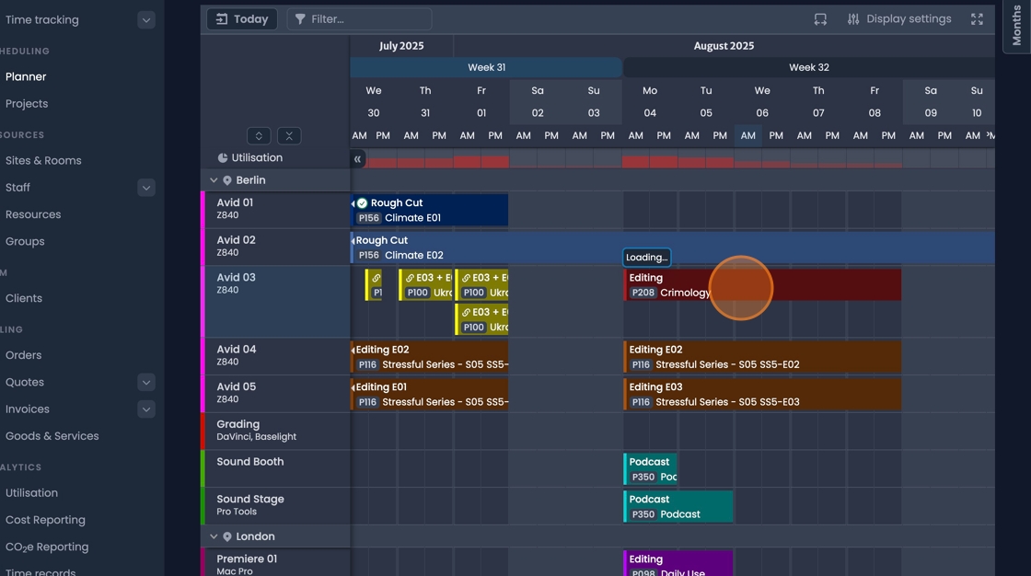Click the confirmed checkmark on Rough Cut Climate E01
The width and height of the screenshot is (1031, 576).
[363, 203]
